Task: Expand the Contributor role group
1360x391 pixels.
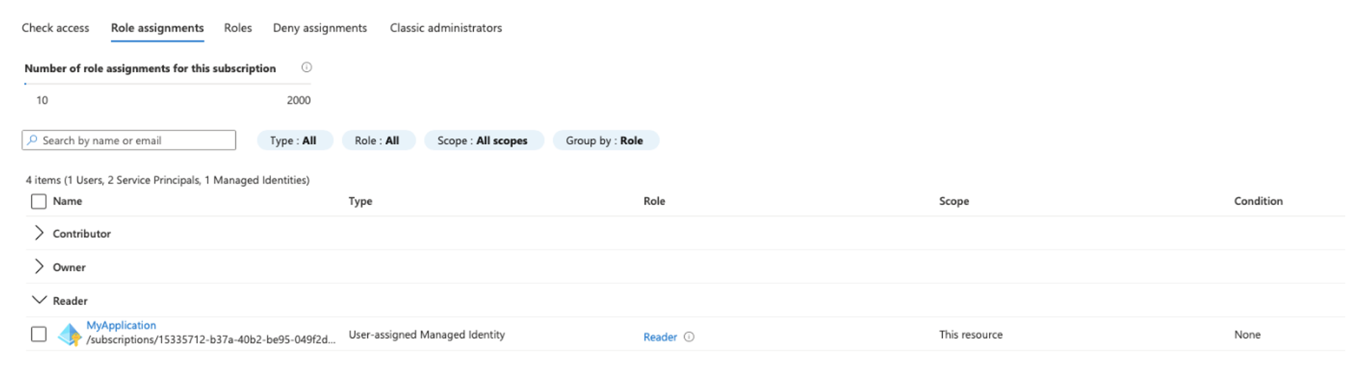Action: (39, 233)
